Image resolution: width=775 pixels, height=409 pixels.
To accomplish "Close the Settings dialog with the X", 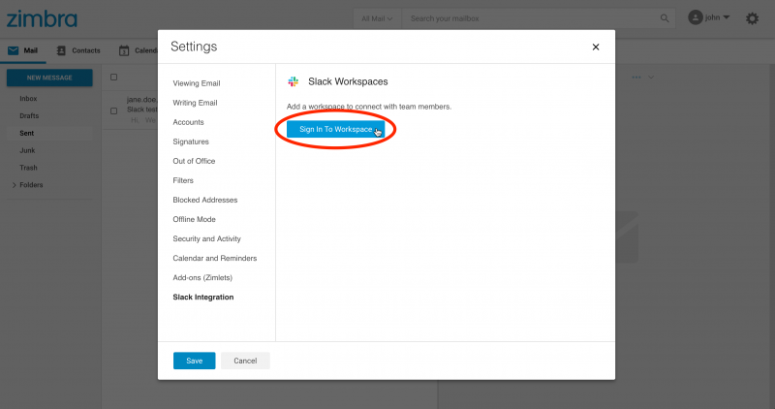I will (596, 47).
